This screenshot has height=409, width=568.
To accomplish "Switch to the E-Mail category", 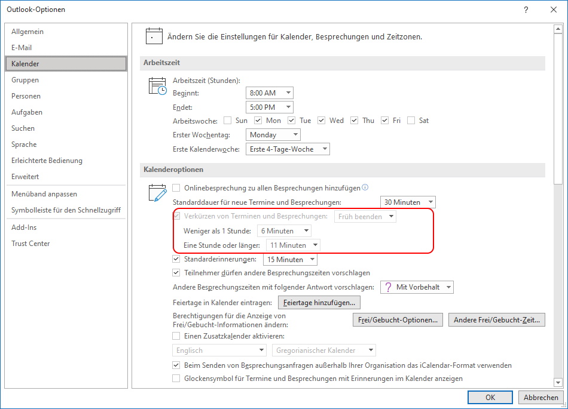I will [66, 47].
